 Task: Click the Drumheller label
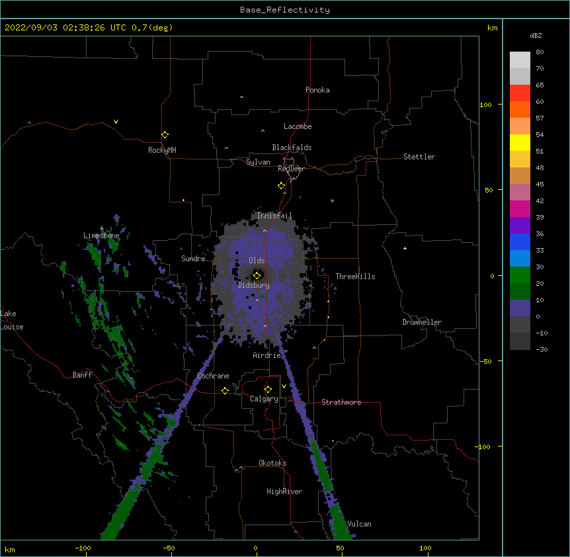[x=422, y=322]
